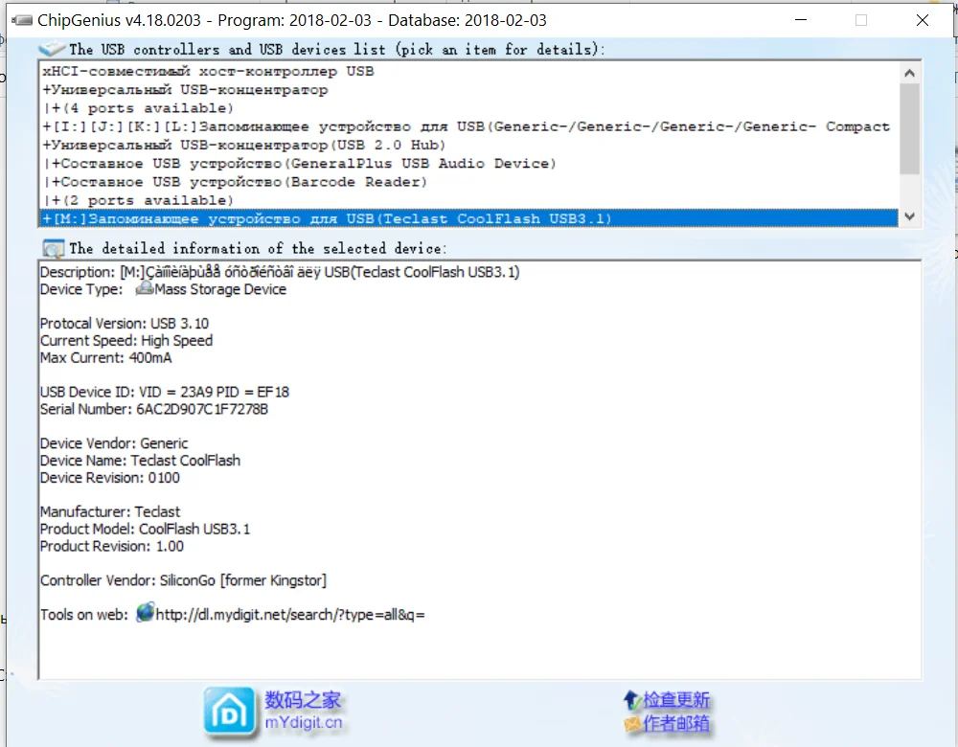
Task: Click the ChipGenius title bar app icon
Action: [x=22, y=20]
